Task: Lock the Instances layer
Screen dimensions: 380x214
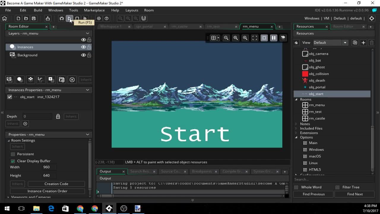Action: pos(89,47)
